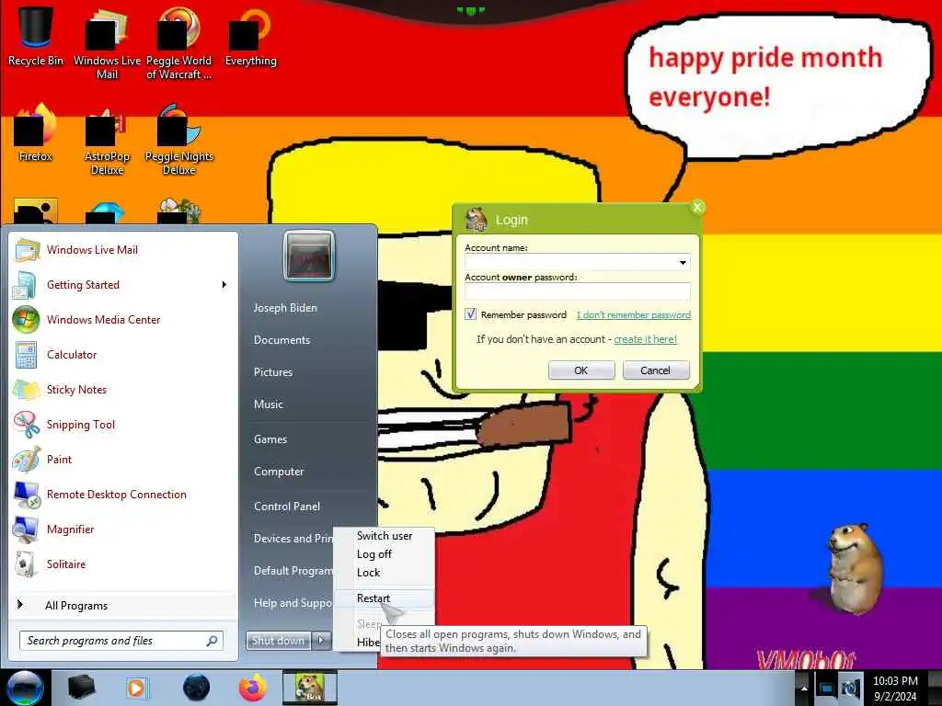Launch Solitaire
Viewport: 942px width, 706px height.
(x=124, y=564)
